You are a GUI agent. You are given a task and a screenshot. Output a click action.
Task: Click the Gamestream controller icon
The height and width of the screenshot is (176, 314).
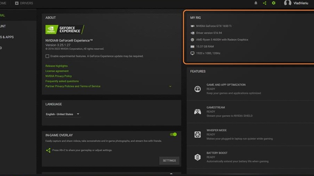[197, 112]
